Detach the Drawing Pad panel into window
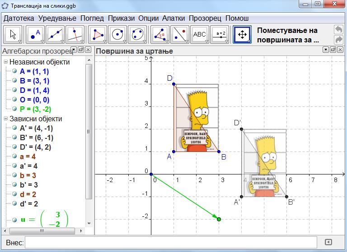The image size is (347, 252). [x=333, y=50]
